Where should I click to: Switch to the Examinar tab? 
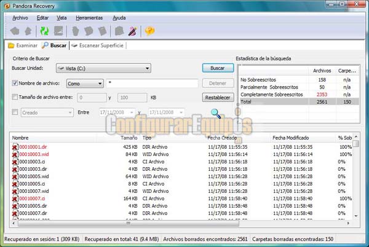tap(23, 45)
